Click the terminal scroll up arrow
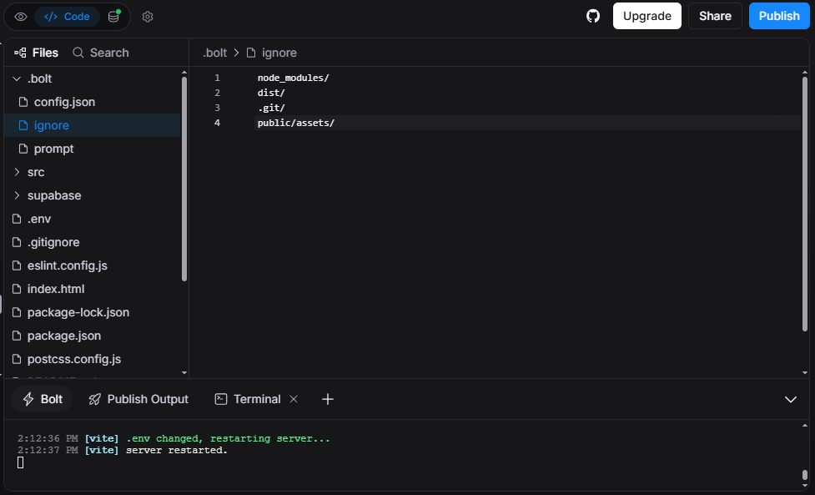Viewport: 815px width, 495px height. click(805, 426)
